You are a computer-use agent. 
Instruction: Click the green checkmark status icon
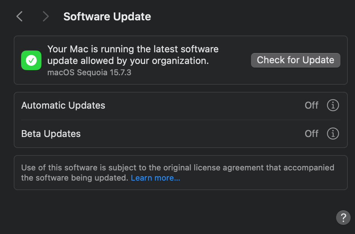31,60
